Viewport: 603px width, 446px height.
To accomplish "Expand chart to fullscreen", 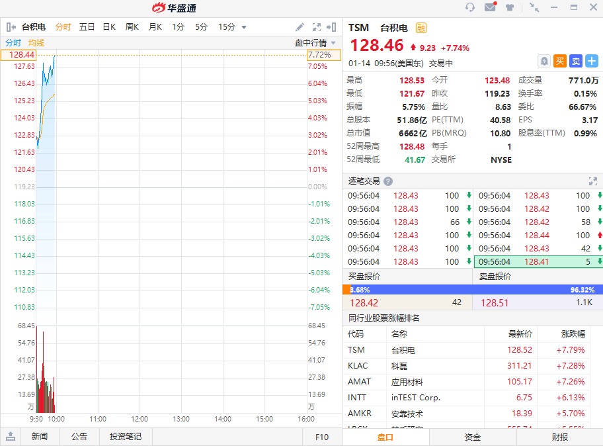I will (317, 27).
